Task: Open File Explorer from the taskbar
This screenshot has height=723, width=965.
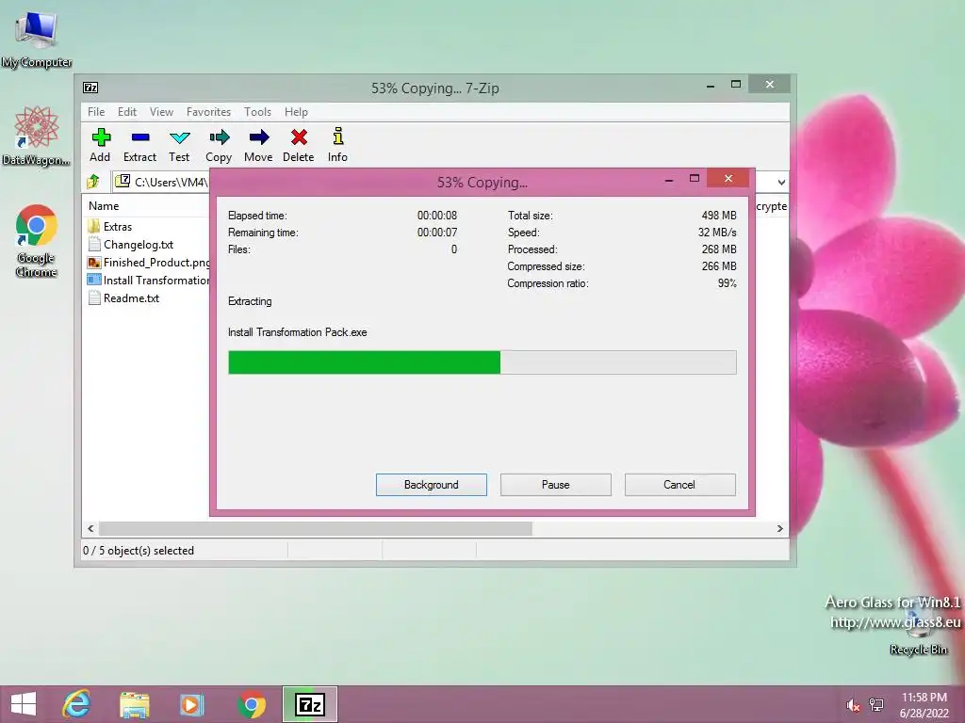Action: pos(134,704)
